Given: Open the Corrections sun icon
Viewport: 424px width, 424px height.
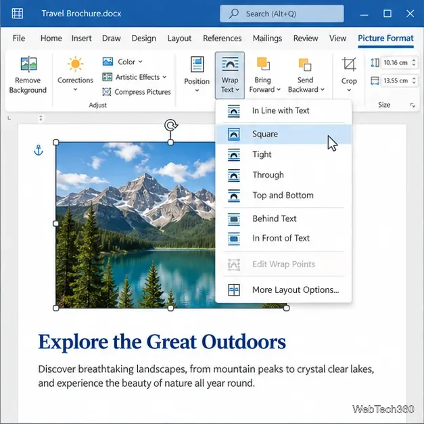Looking at the screenshot, I should tap(76, 64).
